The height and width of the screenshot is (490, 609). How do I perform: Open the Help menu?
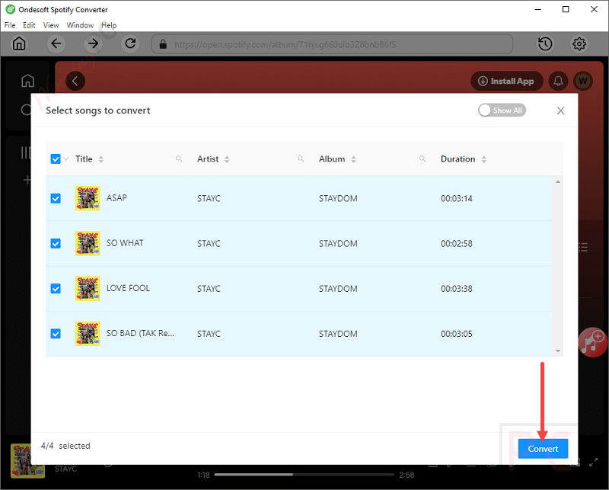109,25
